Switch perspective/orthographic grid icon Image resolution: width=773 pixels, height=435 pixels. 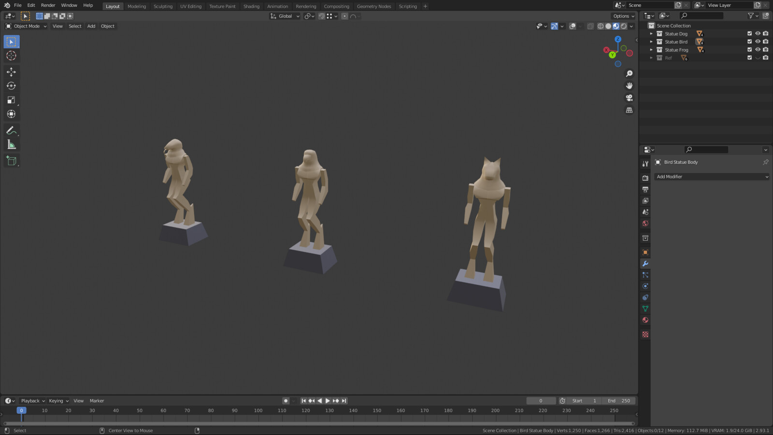pos(629,110)
